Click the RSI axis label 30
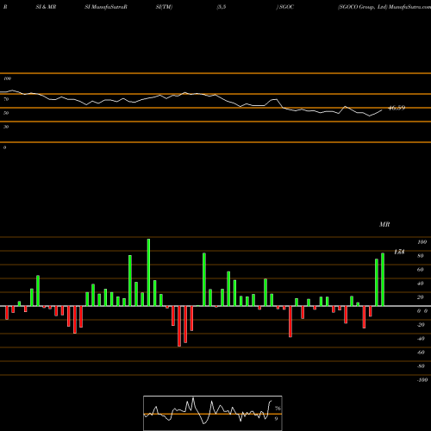 [x=6, y=127]
